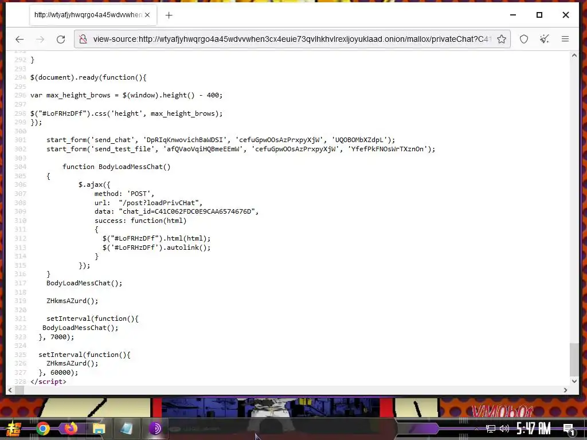Open the volume control tray icon
This screenshot has height=440, width=587.
[504, 429]
